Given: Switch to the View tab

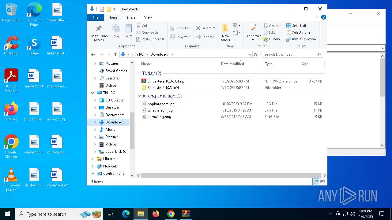Looking at the screenshot, I should click(x=148, y=17).
